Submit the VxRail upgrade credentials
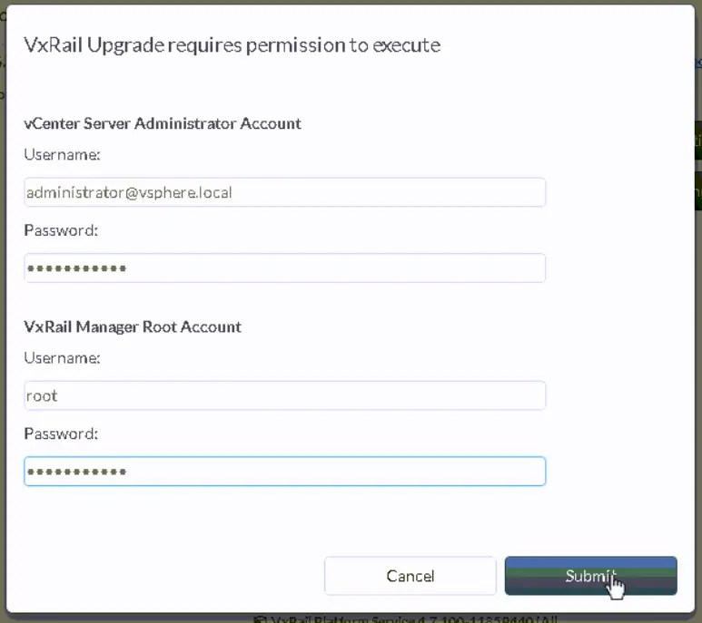The height and width of the screenshot is (623, 702). 590,576
